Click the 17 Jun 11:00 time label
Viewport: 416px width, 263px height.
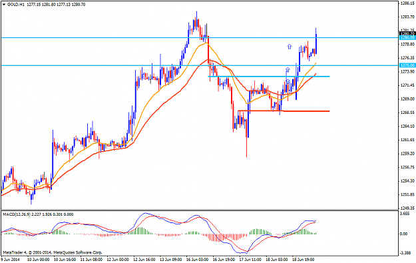(x=251, y=259)
